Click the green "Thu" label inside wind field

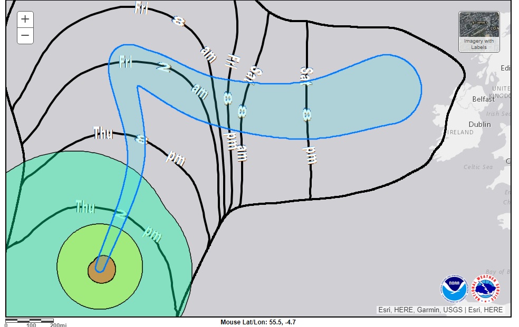coord(85,206)
